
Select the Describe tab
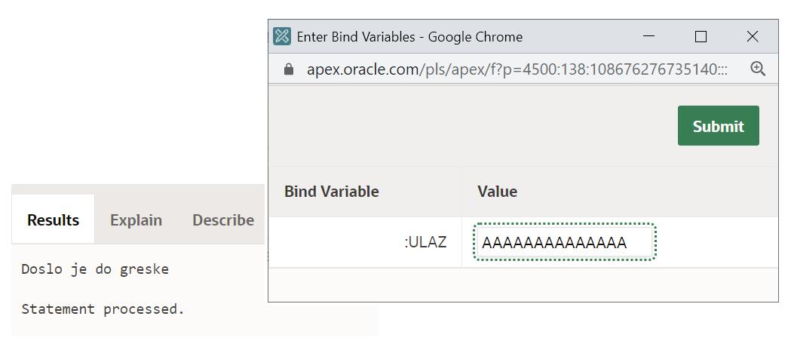222,220
